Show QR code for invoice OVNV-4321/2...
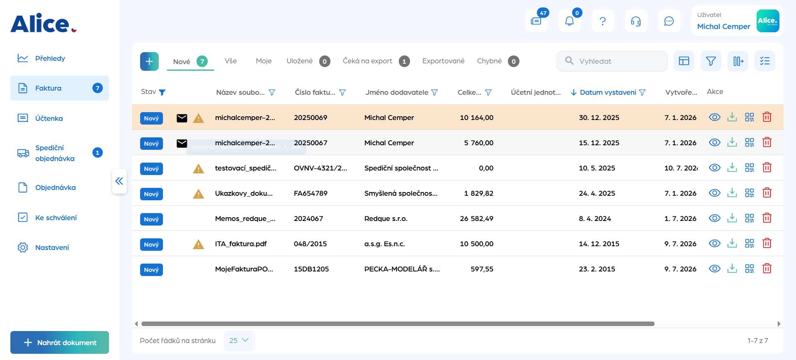 tap(750, 168)
